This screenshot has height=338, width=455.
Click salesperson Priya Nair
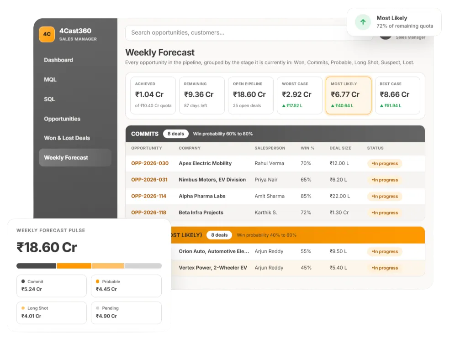[266, 180]
